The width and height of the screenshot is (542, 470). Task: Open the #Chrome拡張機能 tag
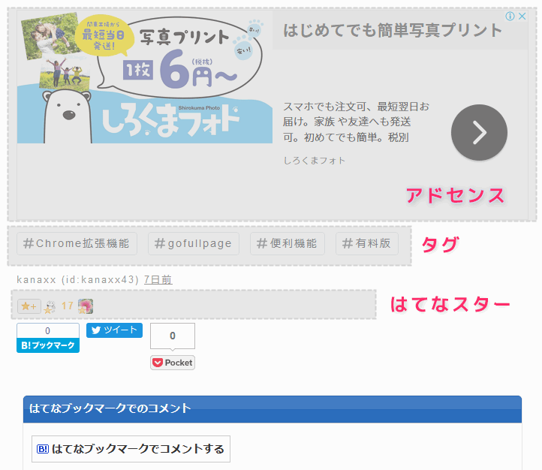(x=77, y=244)
